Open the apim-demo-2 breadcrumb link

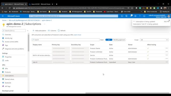[47, 20]
